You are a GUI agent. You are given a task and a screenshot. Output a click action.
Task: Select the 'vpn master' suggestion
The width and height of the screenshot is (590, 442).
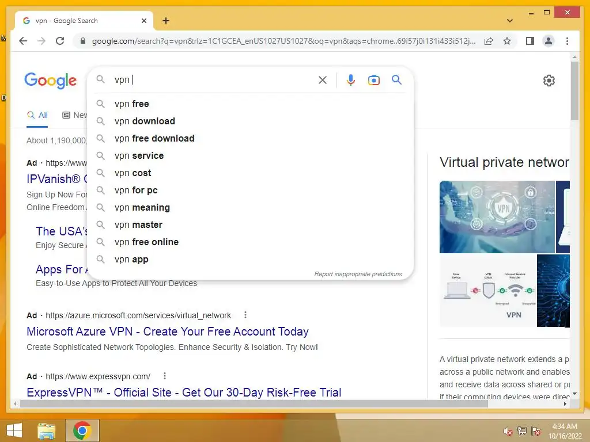coord(250,225)
